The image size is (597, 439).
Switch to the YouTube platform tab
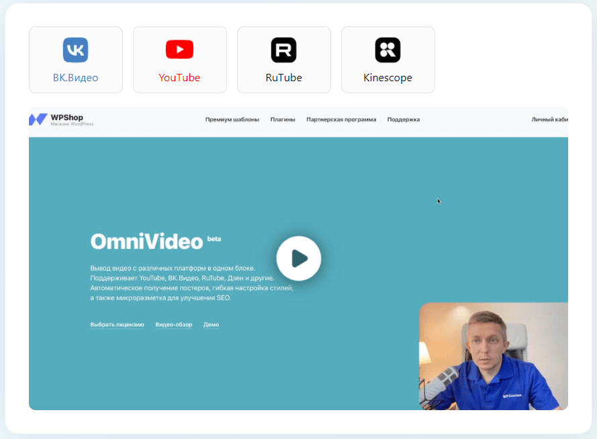[179, 59]
